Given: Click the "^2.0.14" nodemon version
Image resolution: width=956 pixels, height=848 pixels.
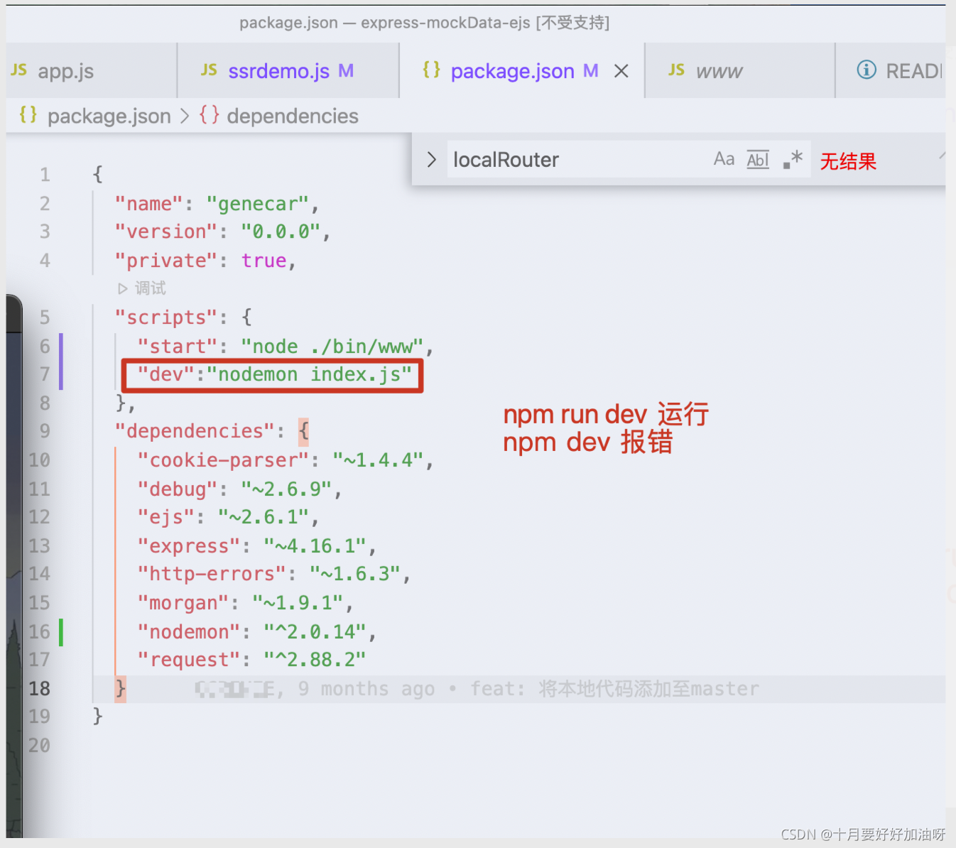Looking at the screenshot, I should click(315, 633).
